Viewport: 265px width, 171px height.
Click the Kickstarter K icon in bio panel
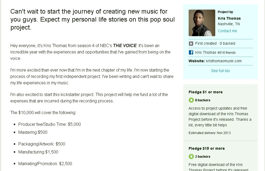pyautogui.click(x=191, y=44)
